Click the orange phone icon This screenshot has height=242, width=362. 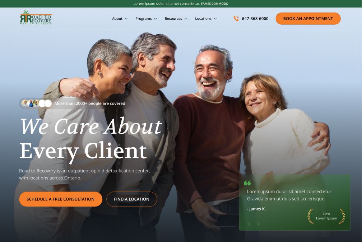point(236,18)
